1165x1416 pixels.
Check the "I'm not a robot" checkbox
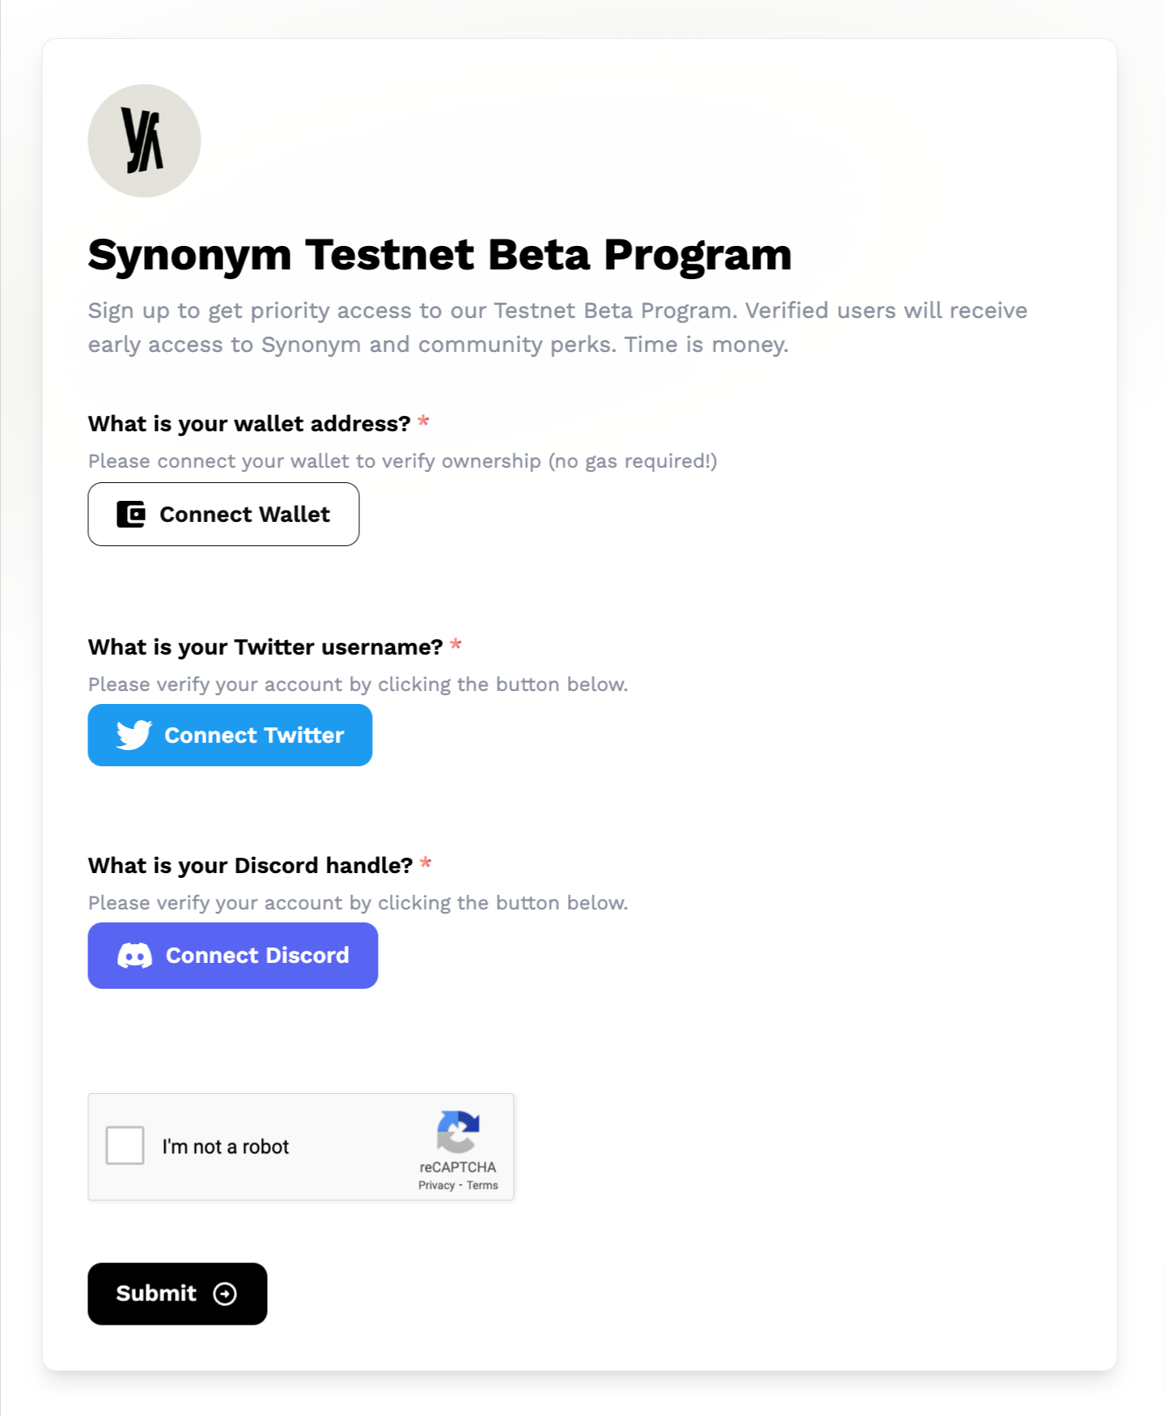(125, 1146)
